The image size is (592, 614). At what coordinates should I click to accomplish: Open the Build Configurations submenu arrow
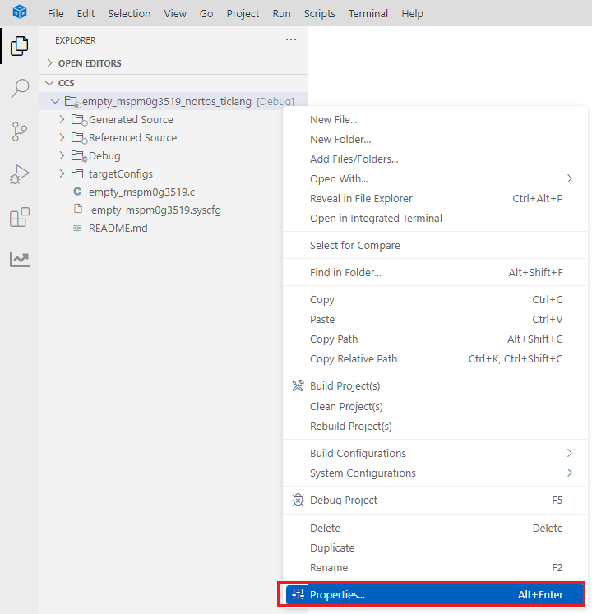point(570,453)
